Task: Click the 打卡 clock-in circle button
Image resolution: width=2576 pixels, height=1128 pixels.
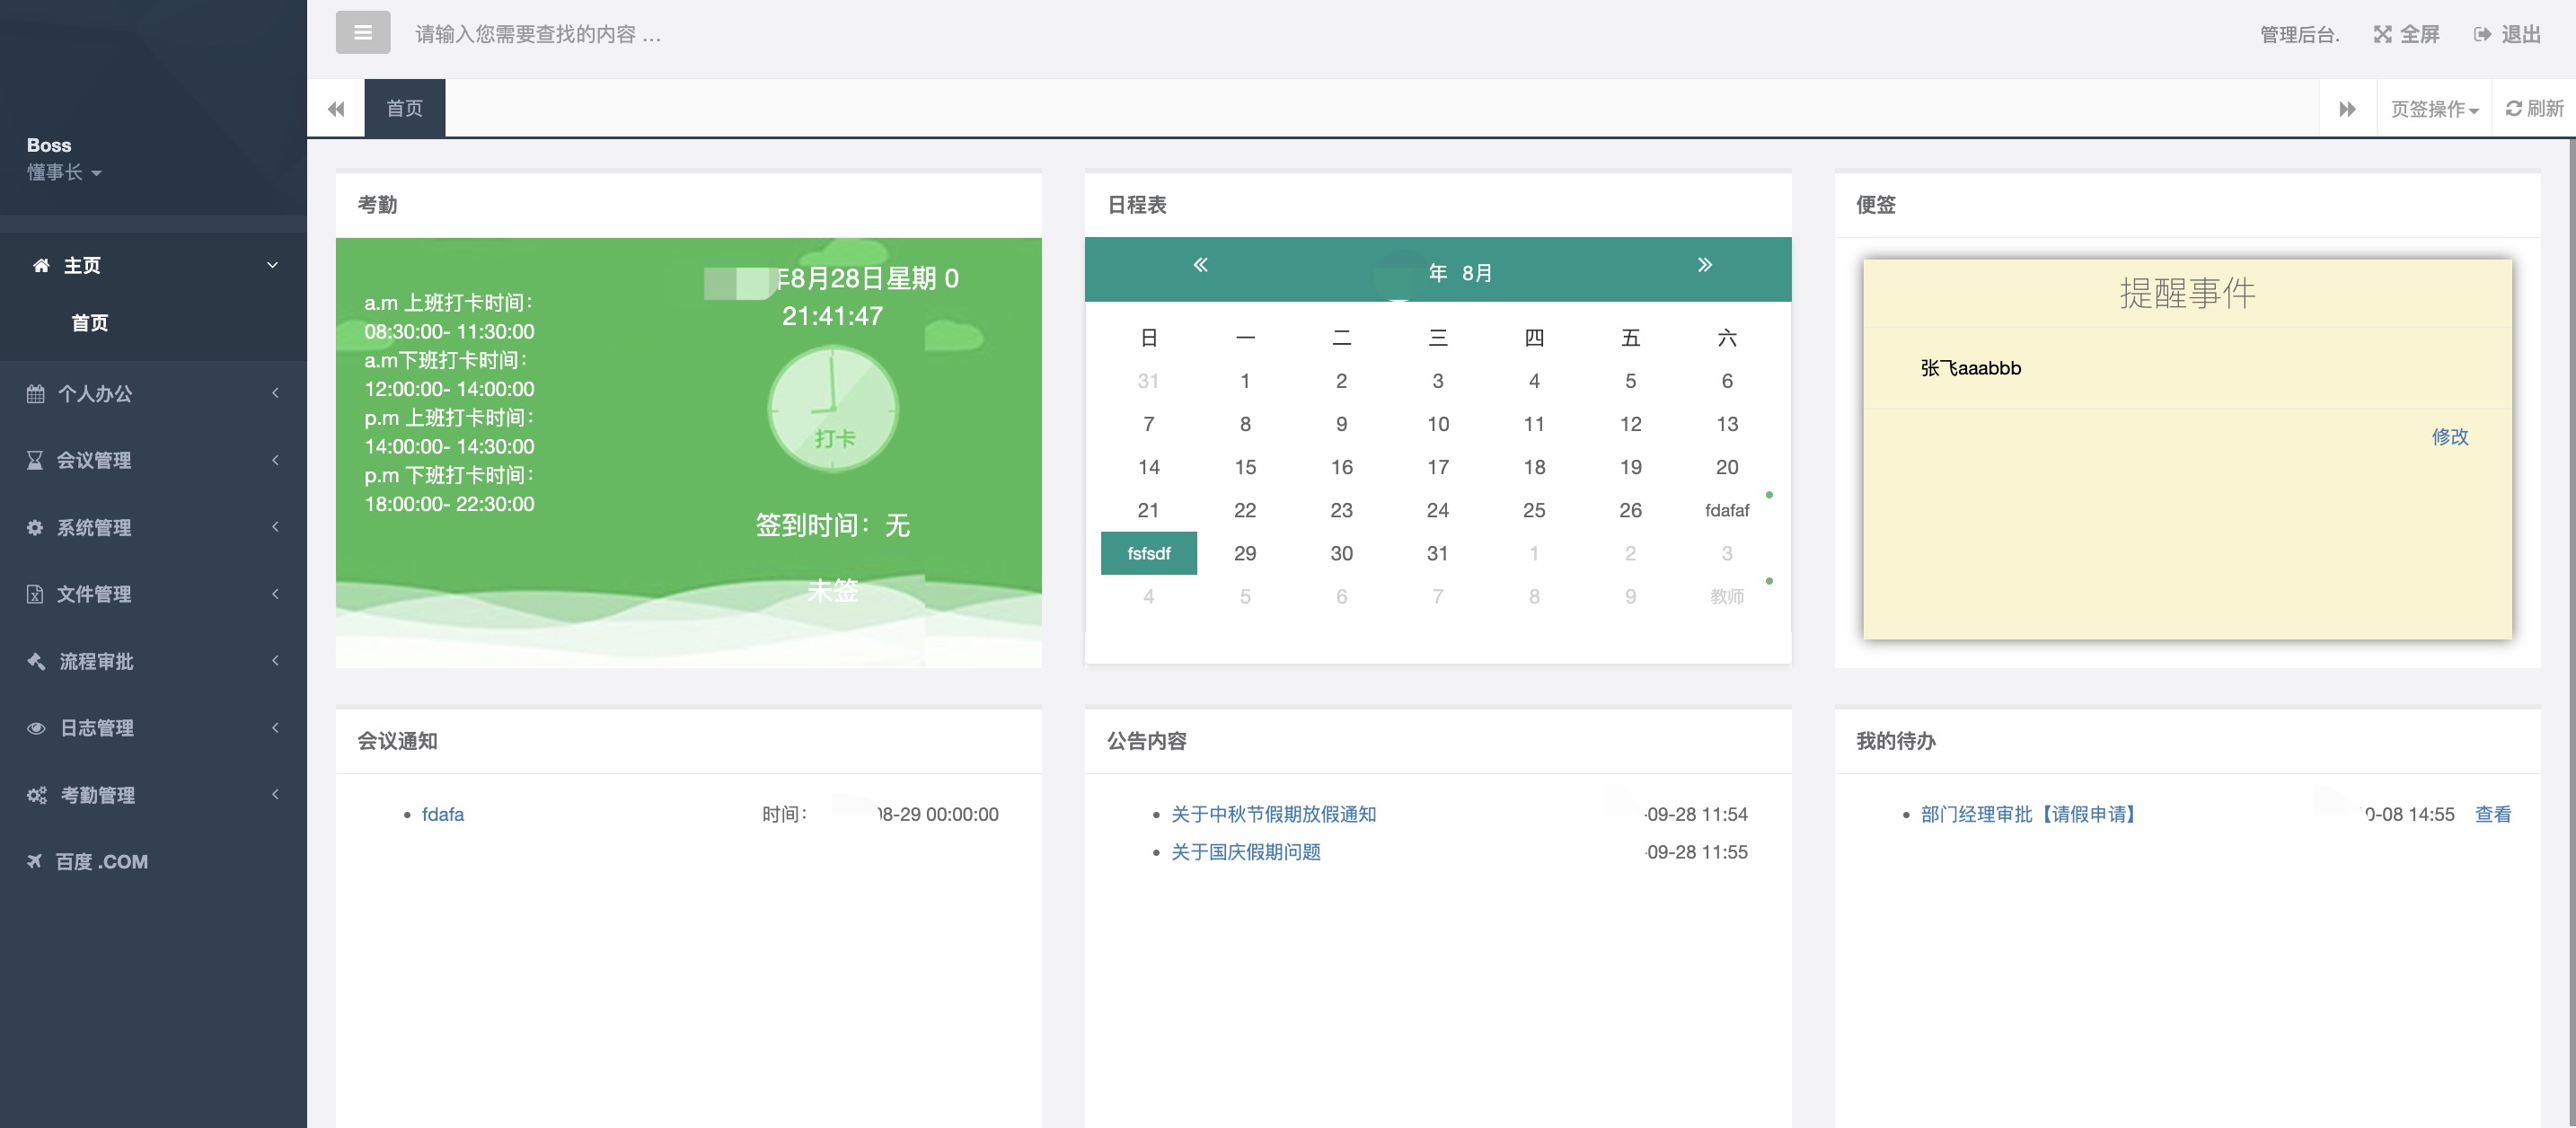Action: click(x=833, y=408)
